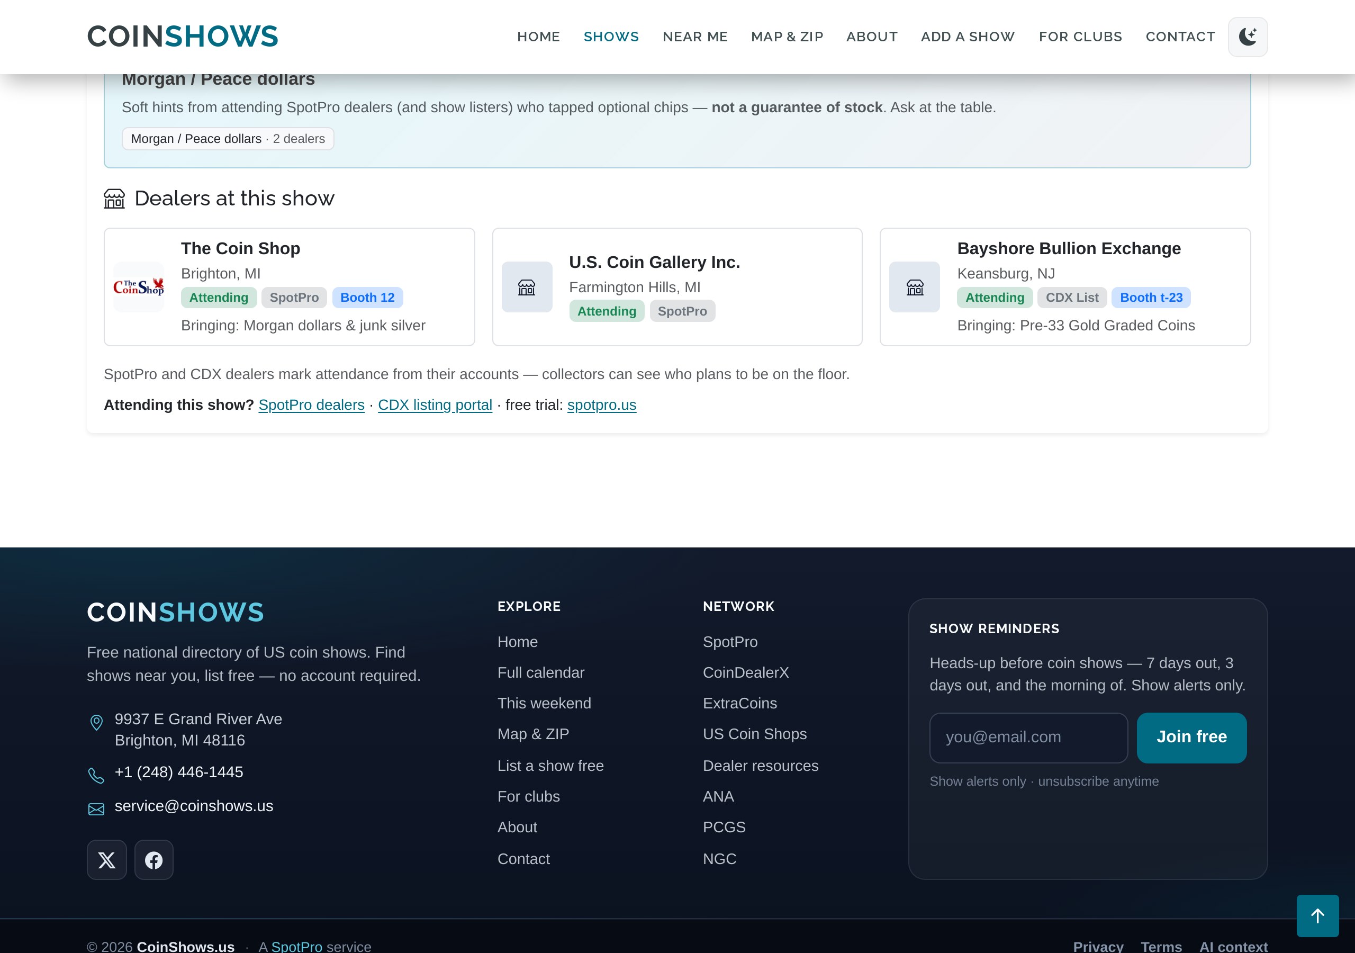
Task: Follow the CDX listing portal link
Action: pos(435,405)
